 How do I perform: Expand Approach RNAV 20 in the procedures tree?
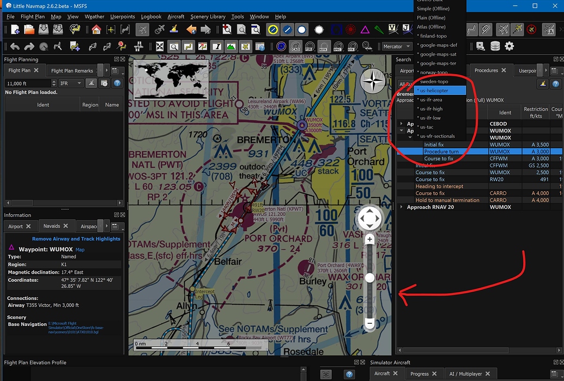coord(402,207)
